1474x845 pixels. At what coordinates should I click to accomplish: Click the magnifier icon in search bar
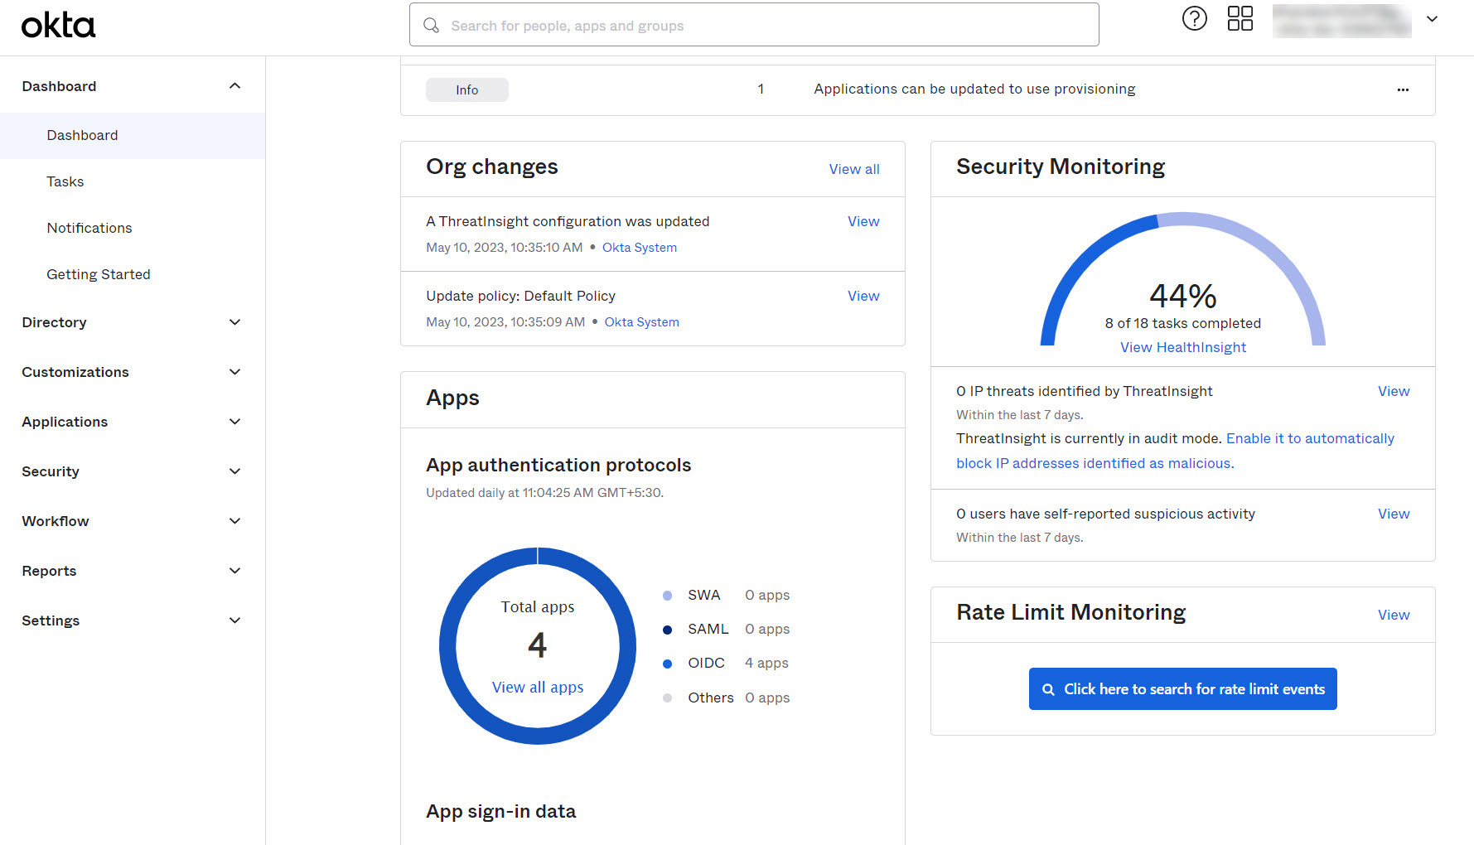point(431,26)
